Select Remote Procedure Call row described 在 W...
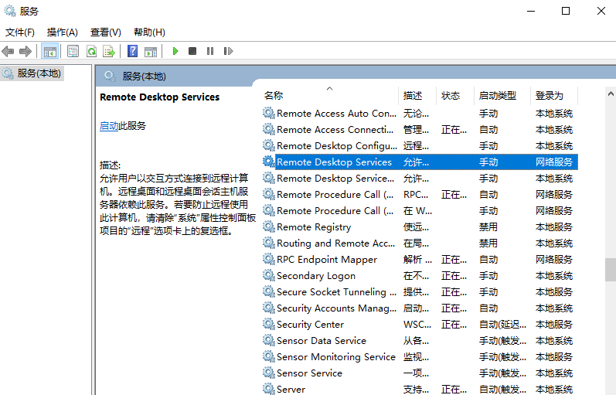This screenshot has width=616, height=395. (420, 211)
